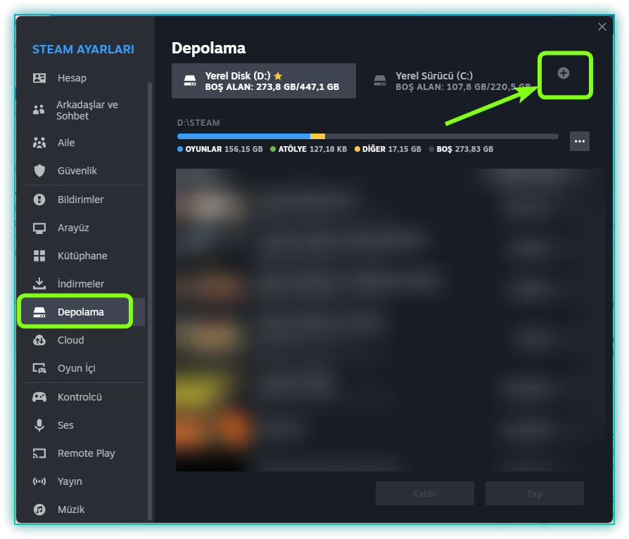Click the blue OYUNLAR segment of storage bar

click(x=243, y=136)
